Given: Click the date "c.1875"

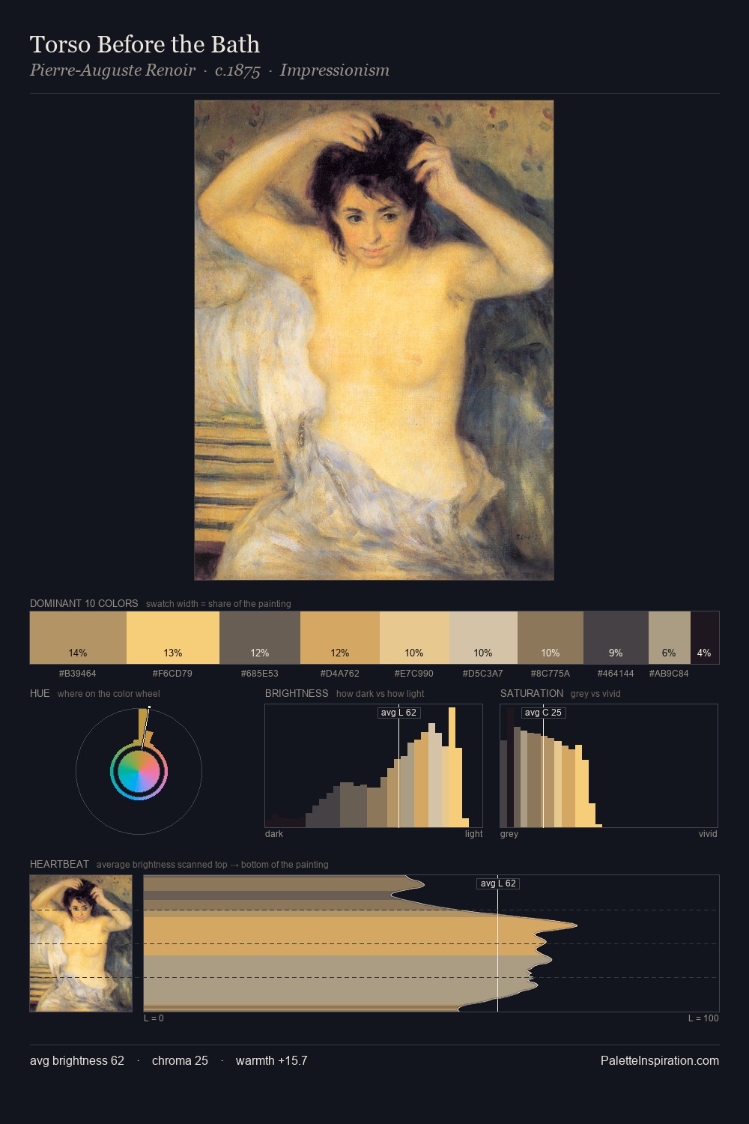Looking at the screenshot, I should click(x=237, y=70).
